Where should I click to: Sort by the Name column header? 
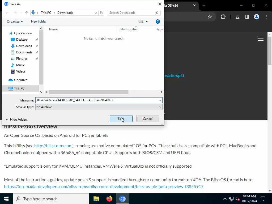(53, 29)
